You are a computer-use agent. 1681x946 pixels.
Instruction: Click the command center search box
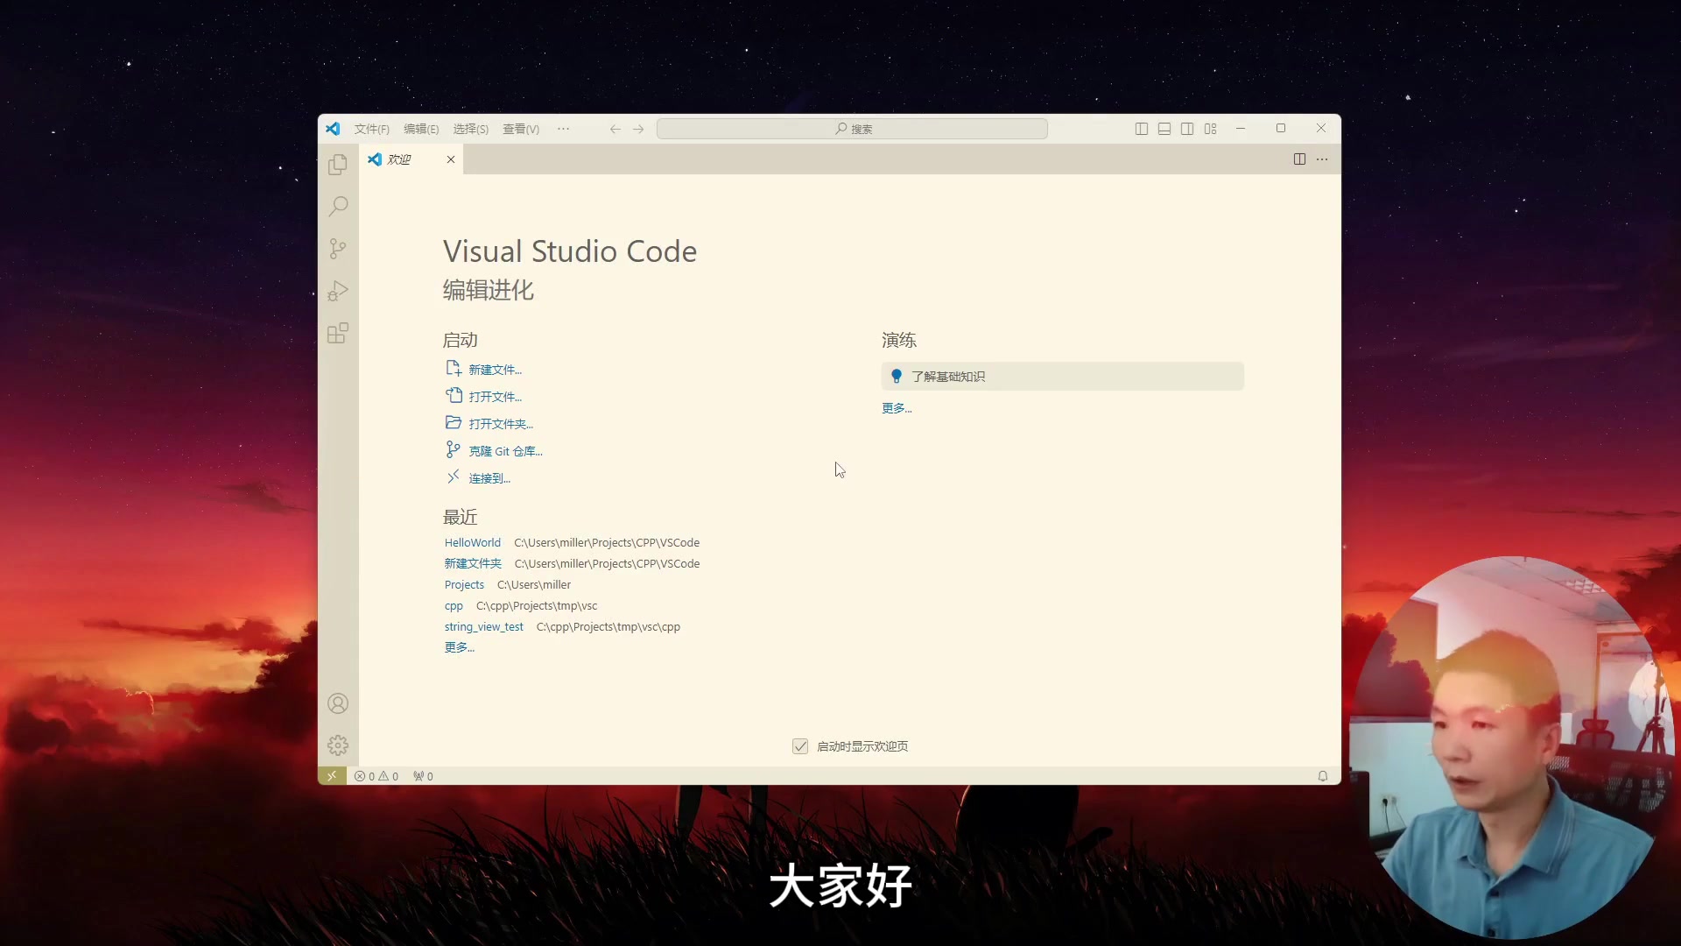852,129
